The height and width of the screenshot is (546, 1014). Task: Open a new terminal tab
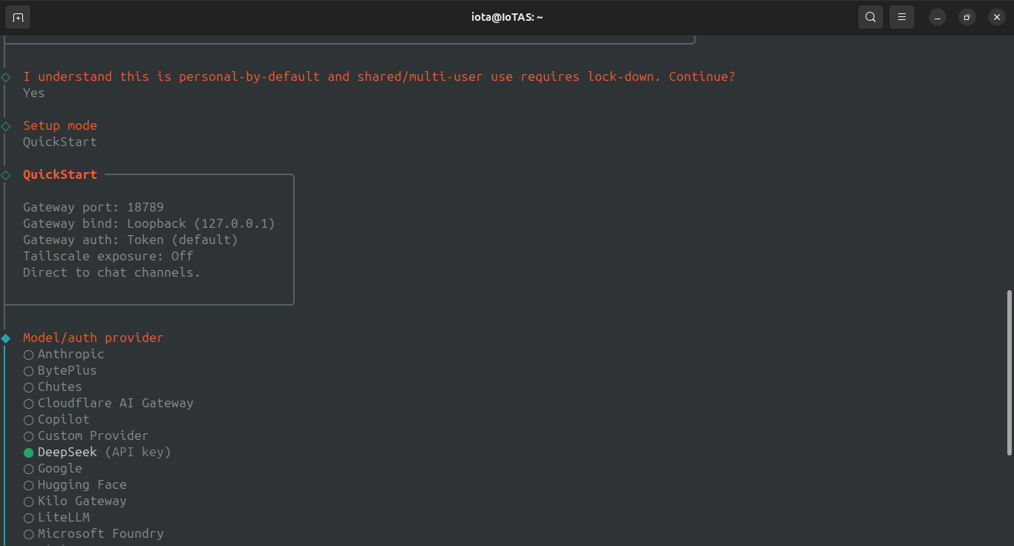click(x=18, y=17)
